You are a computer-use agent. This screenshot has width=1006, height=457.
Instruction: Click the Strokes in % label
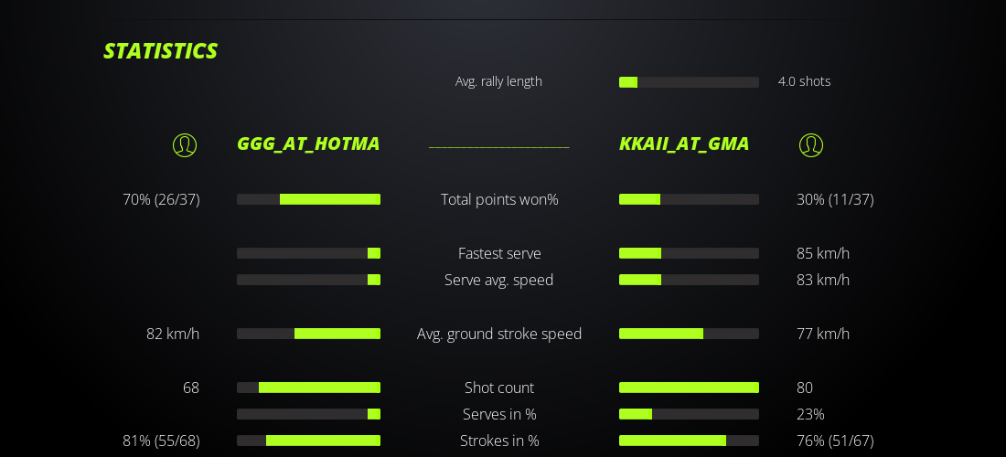(499, 441)
